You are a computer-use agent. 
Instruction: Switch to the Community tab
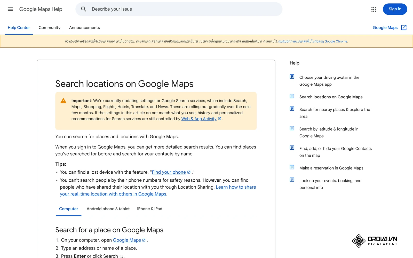pos(50,28)
